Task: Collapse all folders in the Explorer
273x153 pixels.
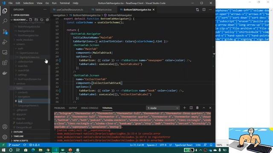Action: pos(47,20)
